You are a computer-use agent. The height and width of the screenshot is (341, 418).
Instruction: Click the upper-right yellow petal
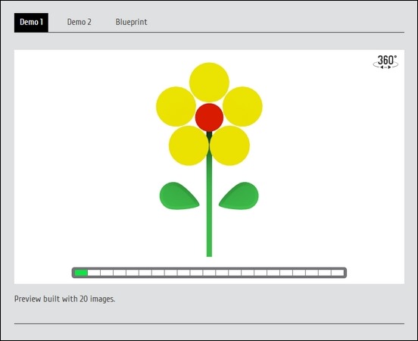click(x=242, y=106)
